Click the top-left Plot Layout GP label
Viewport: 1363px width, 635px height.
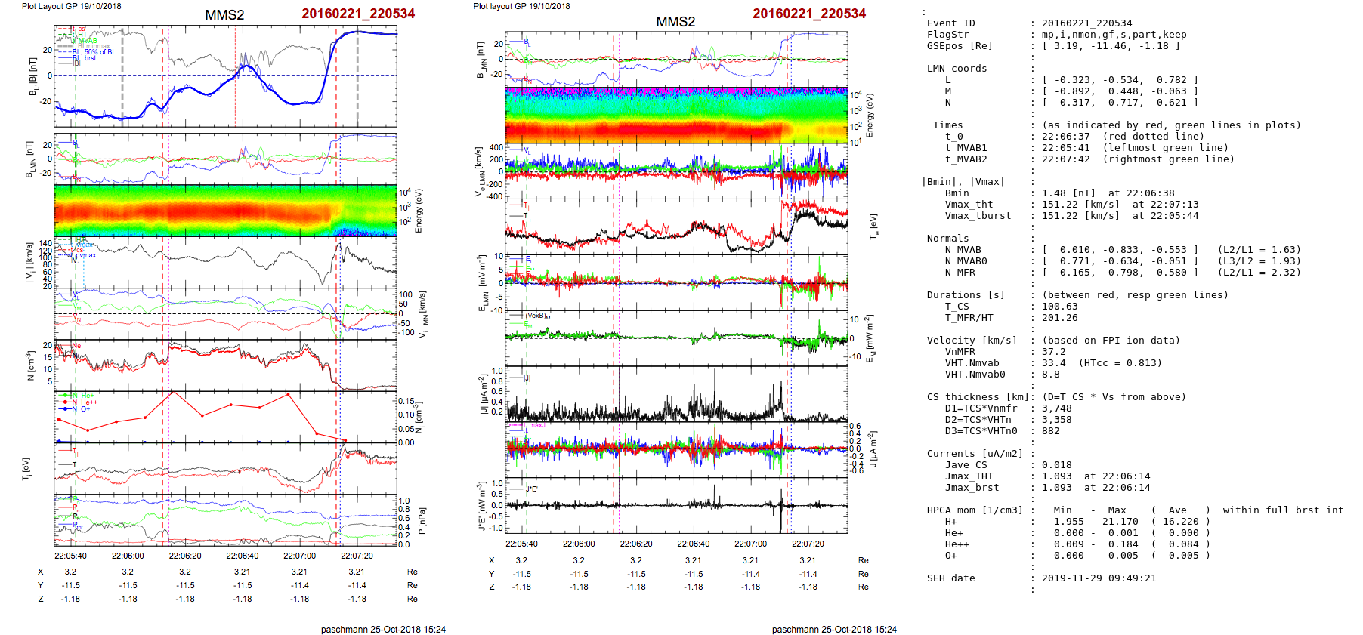pos(71,6)
